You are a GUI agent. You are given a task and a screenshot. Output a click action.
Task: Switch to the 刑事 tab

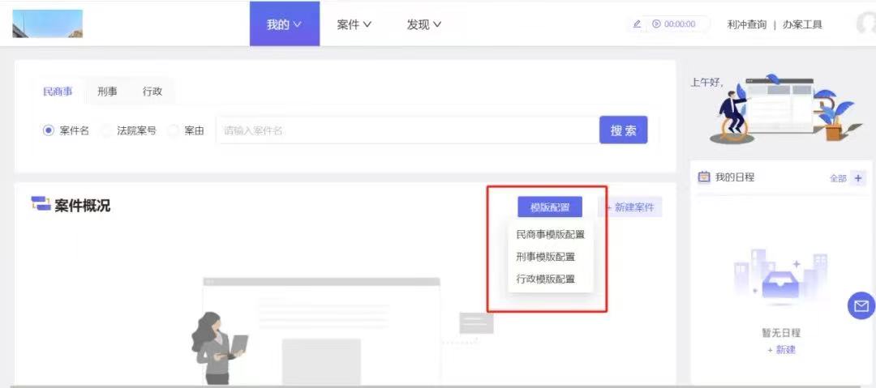(107, 92)
